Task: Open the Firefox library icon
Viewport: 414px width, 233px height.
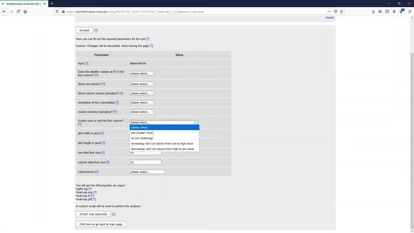Action: pyautogui.click(x=380, y=12)
